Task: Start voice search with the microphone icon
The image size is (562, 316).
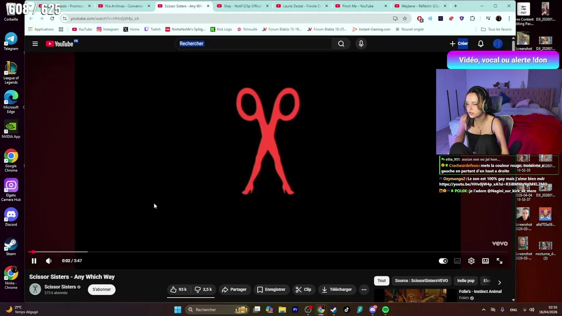Action: coord(361,43)
